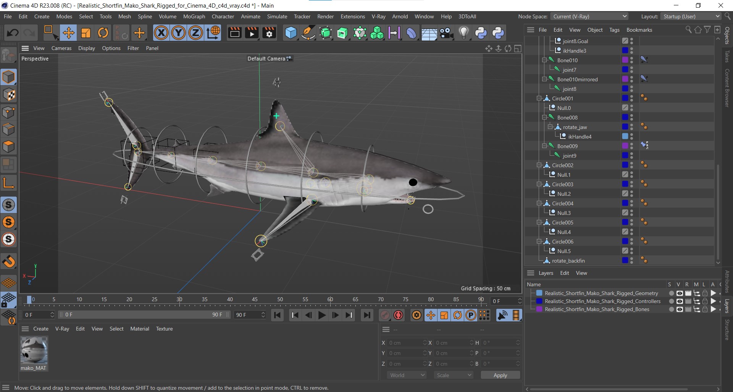Open the Layout Startup (User) dropdown
The image size is (733, 392).
(x=691, y=16)
